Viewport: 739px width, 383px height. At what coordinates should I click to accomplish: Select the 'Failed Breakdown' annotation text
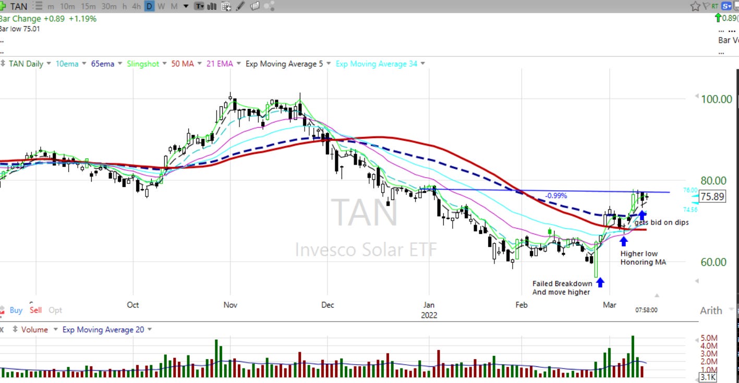562,283
